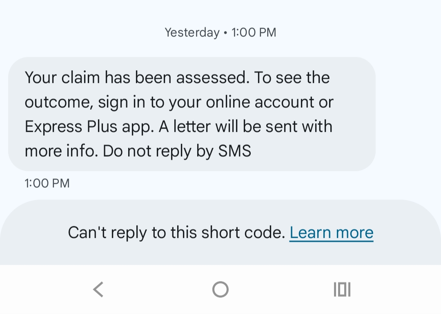Screen dimensions: 441x314
Task: Tap the Android back navigation arrow
Action: point(98,290)
